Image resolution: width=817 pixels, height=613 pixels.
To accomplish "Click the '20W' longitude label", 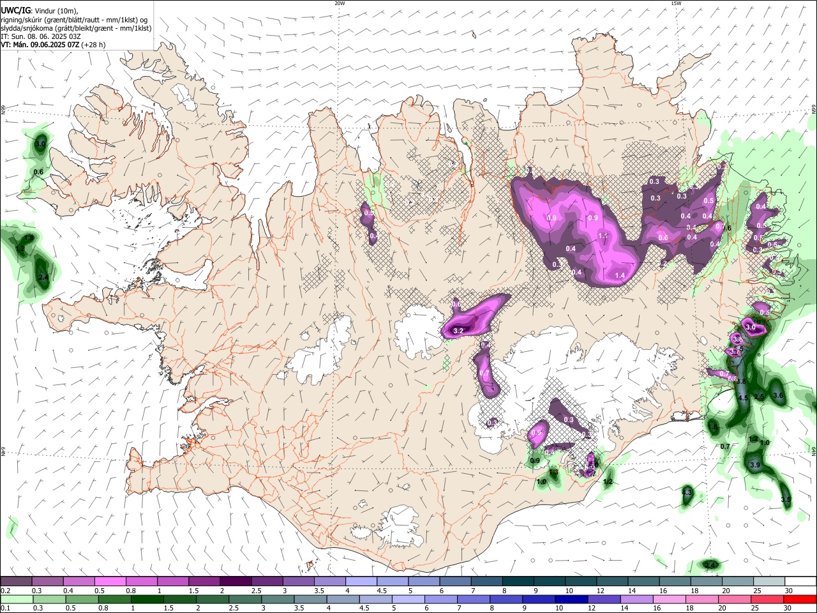I will (x=340, y=3).
